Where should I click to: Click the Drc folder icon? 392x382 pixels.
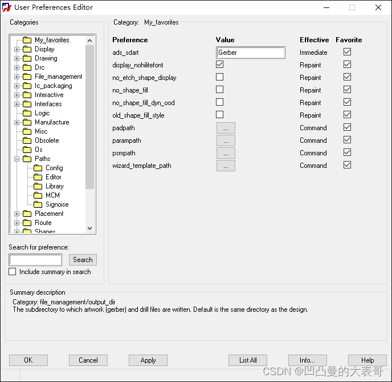pos(27,67)
